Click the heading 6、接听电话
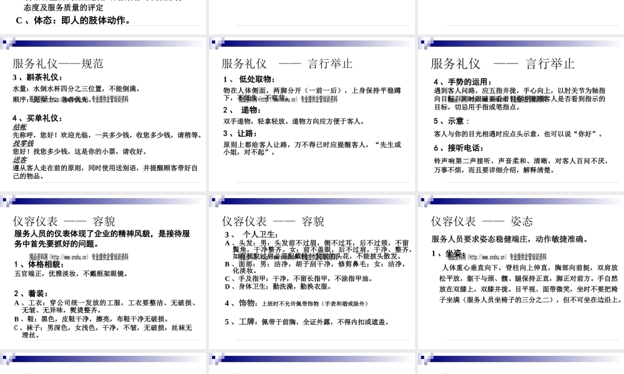 point(459,148)
